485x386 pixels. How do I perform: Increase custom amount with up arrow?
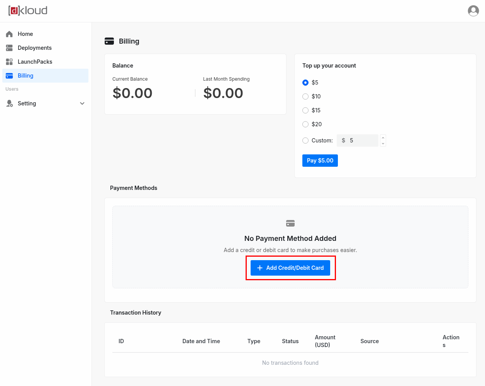coord(383,138)
